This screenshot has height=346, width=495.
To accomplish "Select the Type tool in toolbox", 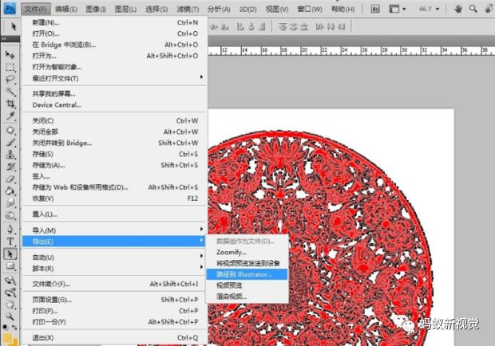I will (10, 242).
